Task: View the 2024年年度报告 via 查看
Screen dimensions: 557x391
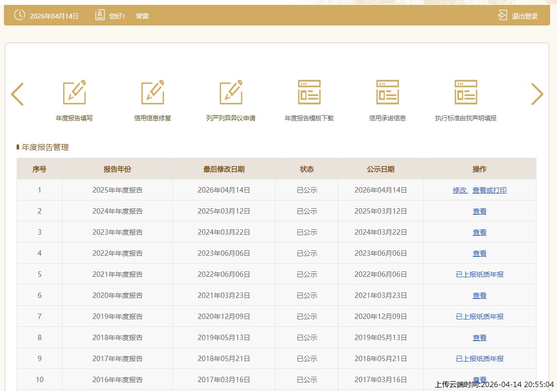Action: (x=480, y=211)
